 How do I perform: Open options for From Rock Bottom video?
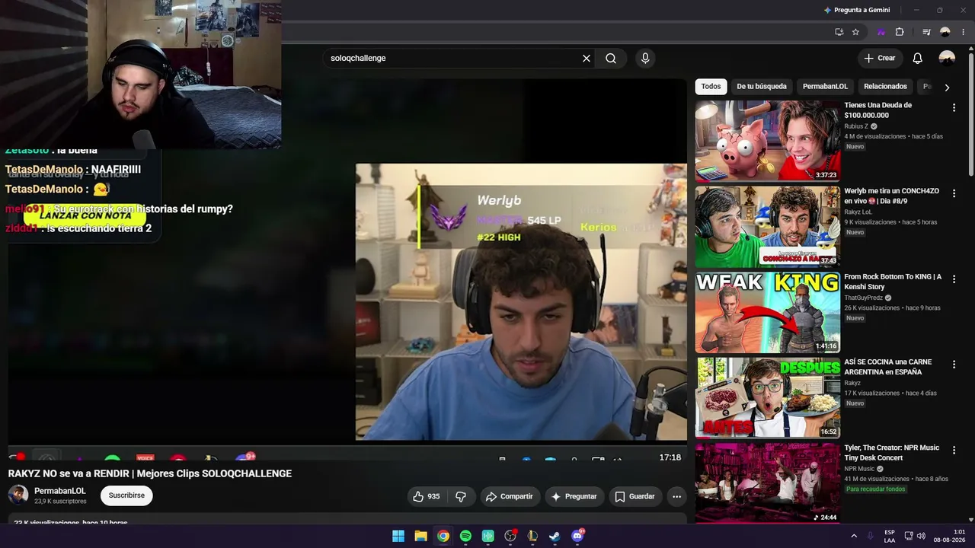(x=954, y=279)
